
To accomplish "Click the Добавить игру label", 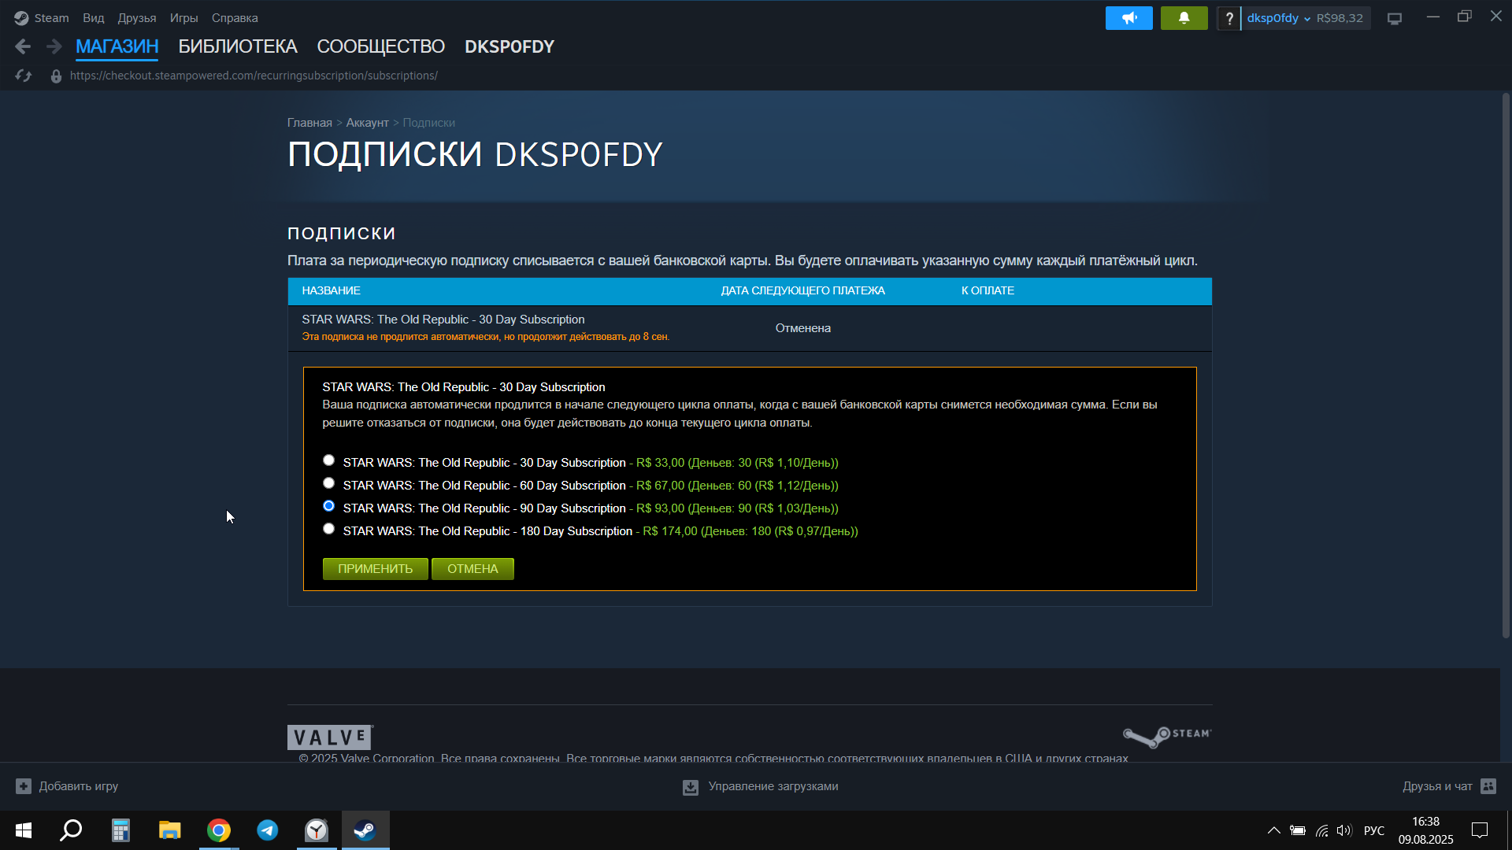I will (x=78, y=786).
